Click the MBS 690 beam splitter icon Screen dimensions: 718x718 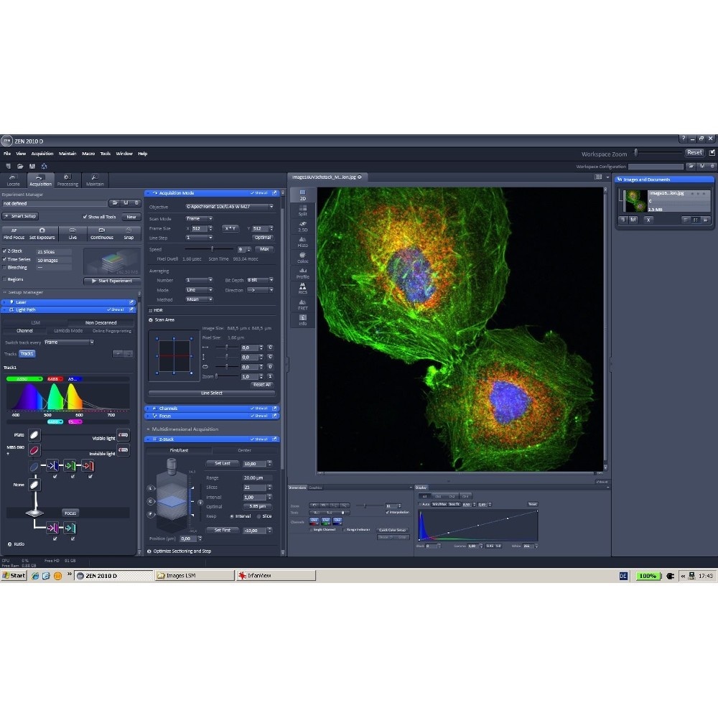click(34, 450)
